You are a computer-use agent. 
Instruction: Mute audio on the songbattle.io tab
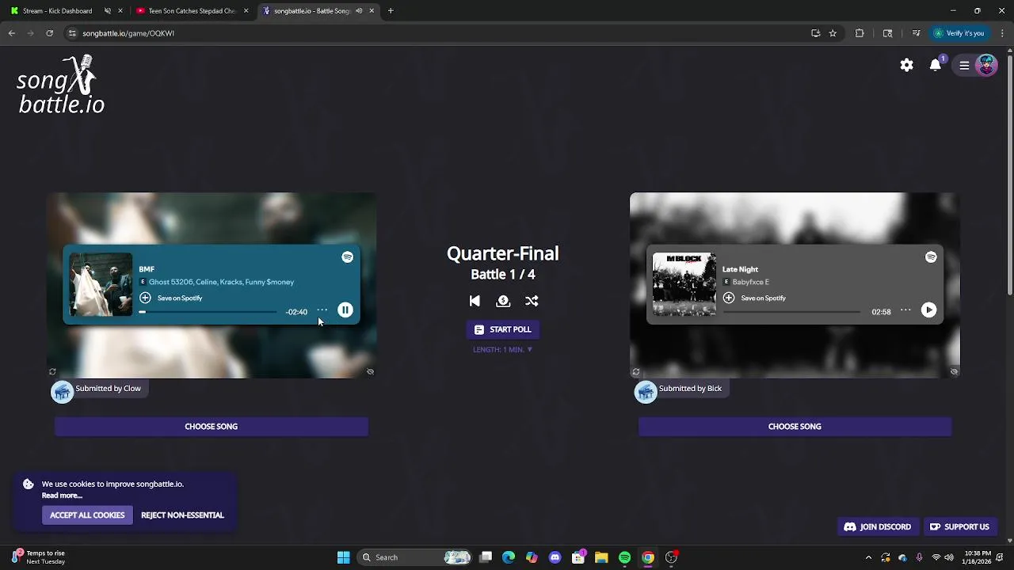pyautogui.click(x=359, y=11)
